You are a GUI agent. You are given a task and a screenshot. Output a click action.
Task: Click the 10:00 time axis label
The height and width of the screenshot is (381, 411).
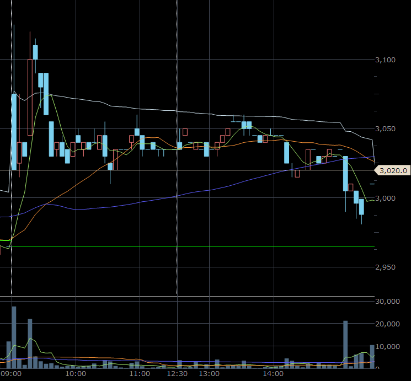(x=76, y=374)
